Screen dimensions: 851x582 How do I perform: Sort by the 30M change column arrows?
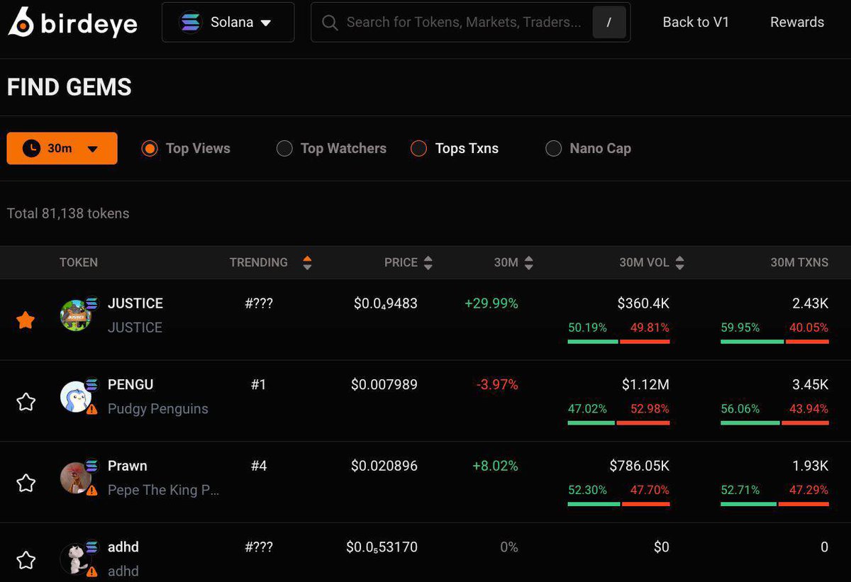pos(528,262)
